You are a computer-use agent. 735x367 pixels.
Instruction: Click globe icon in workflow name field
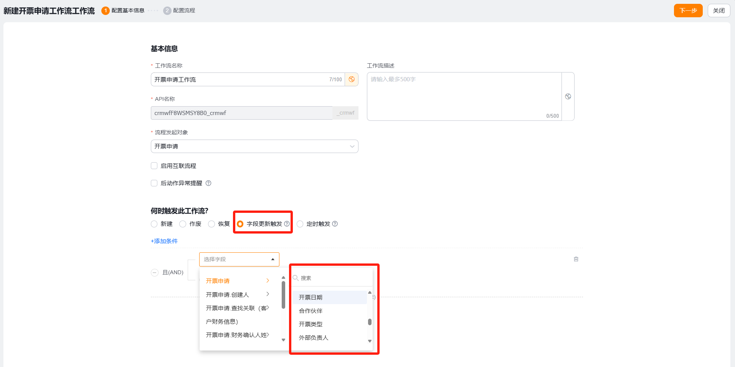pyautogui.click(x=352, y=79)
